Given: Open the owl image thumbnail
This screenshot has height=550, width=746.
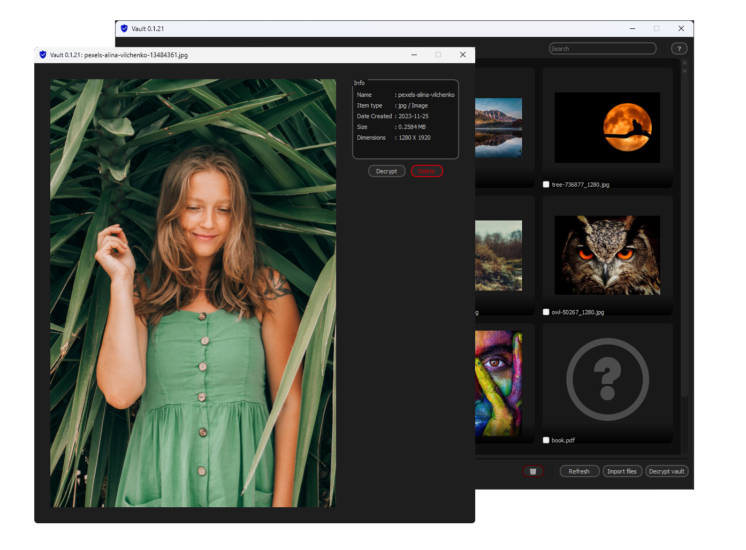Looking at the screenshot, I should pos(607,255).
